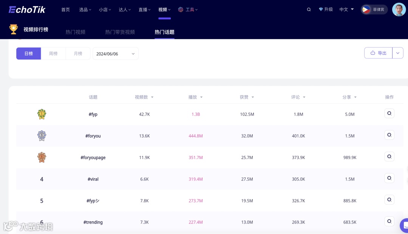The image size is (408, 234).
Task: Click the silver second-place medal badge
Action: point(42,136)
